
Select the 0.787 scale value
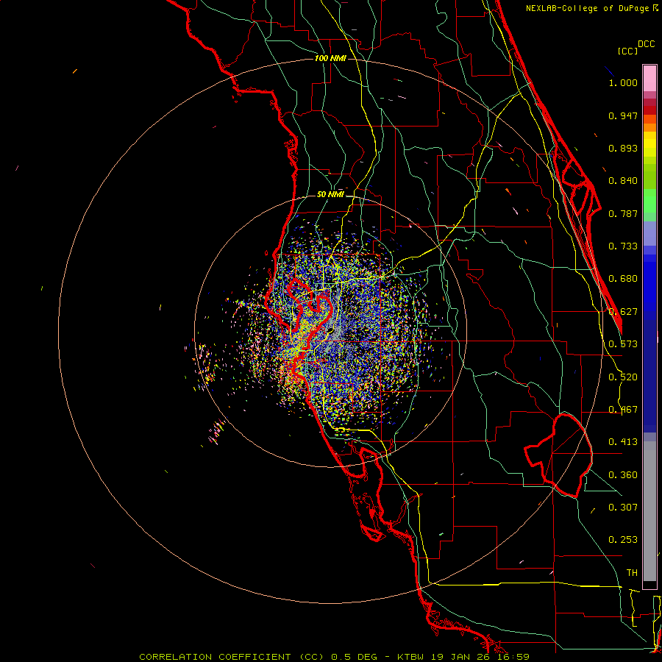click(x=623, y=213)
